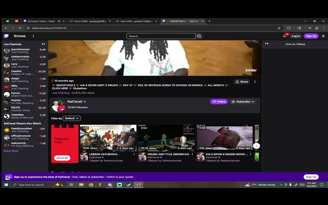Viewport: 328px width, 205px height.
Task: Click Show More in sidebar
Action: (11, 151)
